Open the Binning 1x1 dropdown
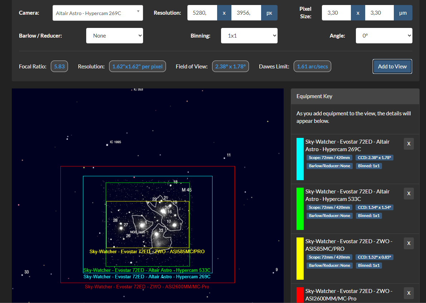 click(x=249, y=35)
